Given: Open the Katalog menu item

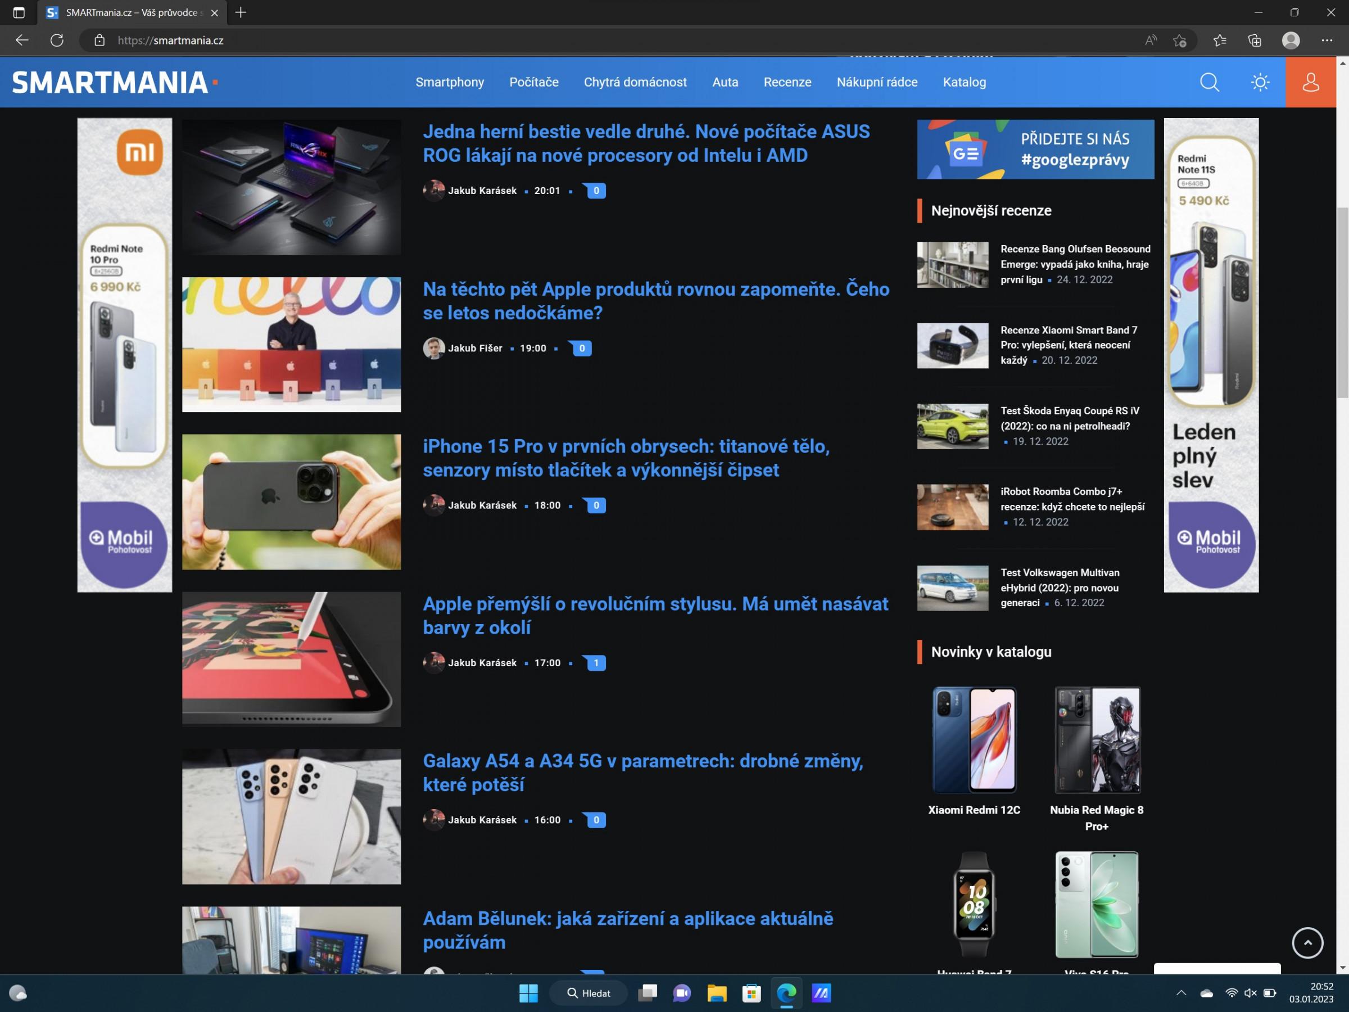Looking at the screenshot, I should pos(964,82).
